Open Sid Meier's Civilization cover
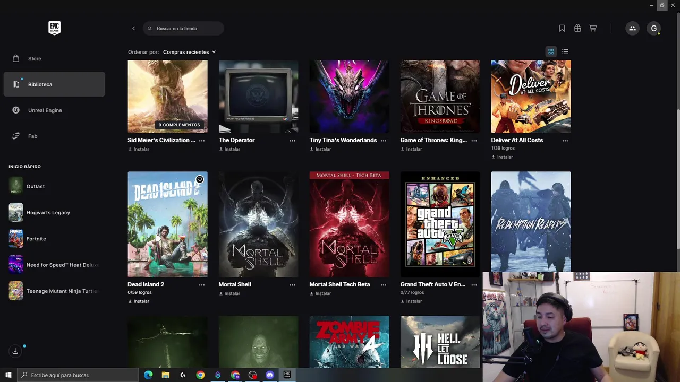The height and width of the screenshot is (382, 680). click(x=167, y=96)
